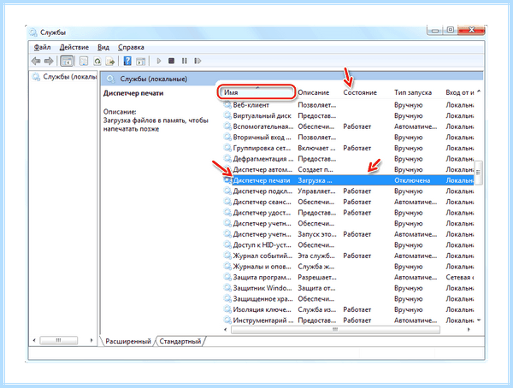Select the Инструментарий service row
The height and width of the screenshot is (388, 513).
coord(348,320)
